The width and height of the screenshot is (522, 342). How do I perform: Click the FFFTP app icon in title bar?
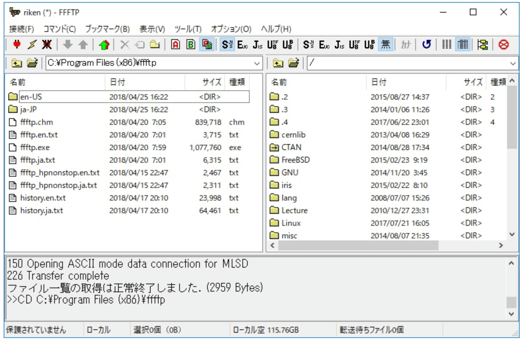click(14, 12)
